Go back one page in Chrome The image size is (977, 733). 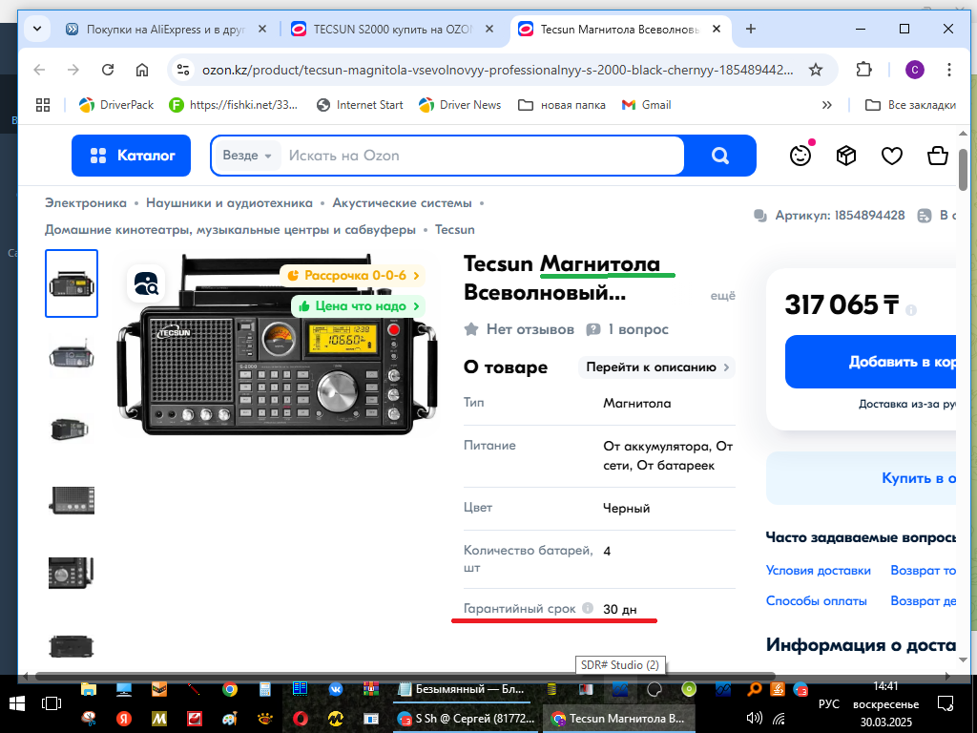click(39, 69)
